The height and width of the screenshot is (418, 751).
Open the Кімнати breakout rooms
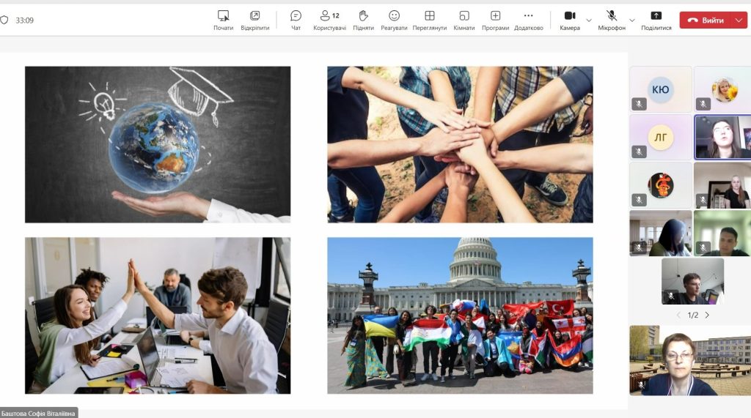(464, 20)
